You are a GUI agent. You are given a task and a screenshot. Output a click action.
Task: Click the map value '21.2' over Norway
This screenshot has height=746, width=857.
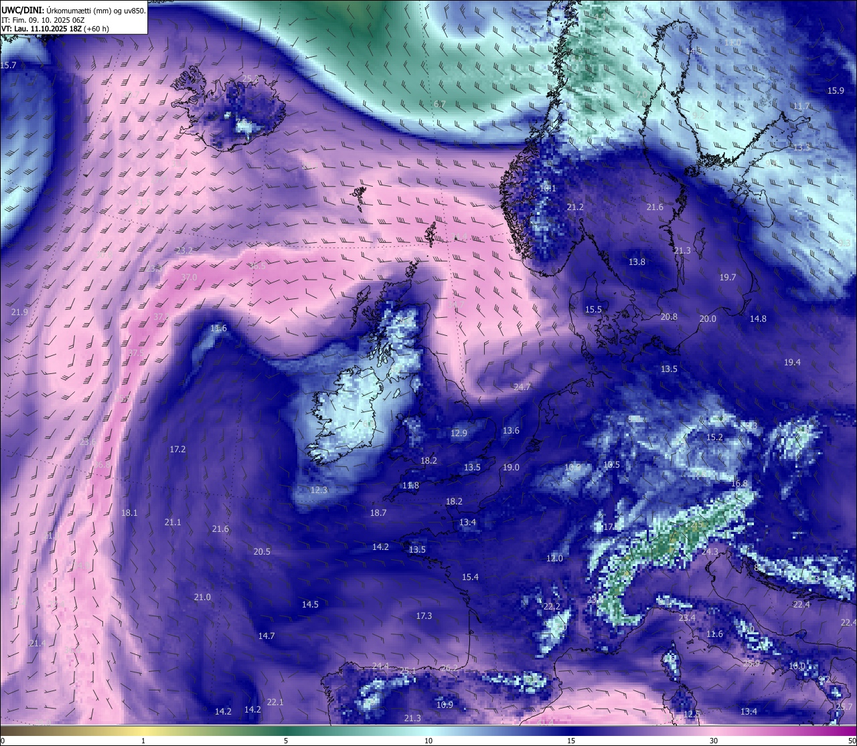click(575, 207)
